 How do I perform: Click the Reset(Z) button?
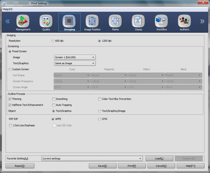tap(20, 166)
